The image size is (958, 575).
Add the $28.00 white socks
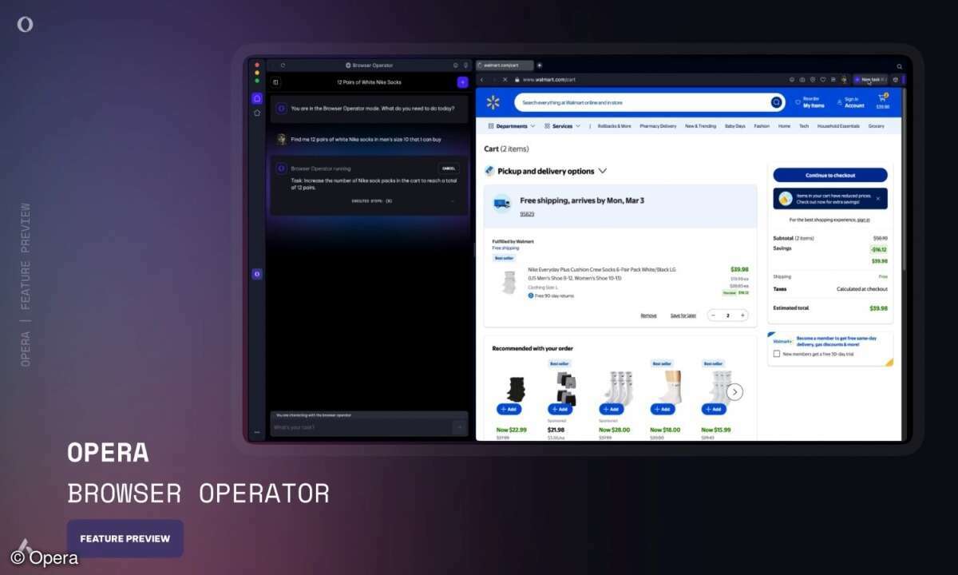click(612, 409)
